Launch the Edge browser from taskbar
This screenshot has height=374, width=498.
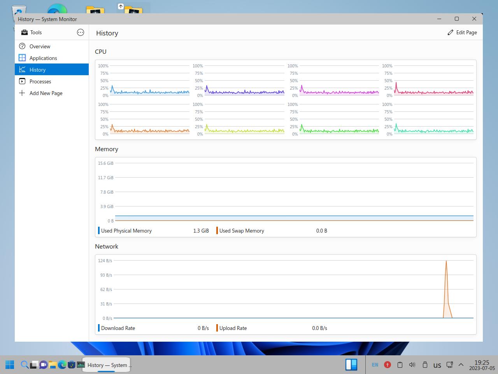tap(62, 365)
